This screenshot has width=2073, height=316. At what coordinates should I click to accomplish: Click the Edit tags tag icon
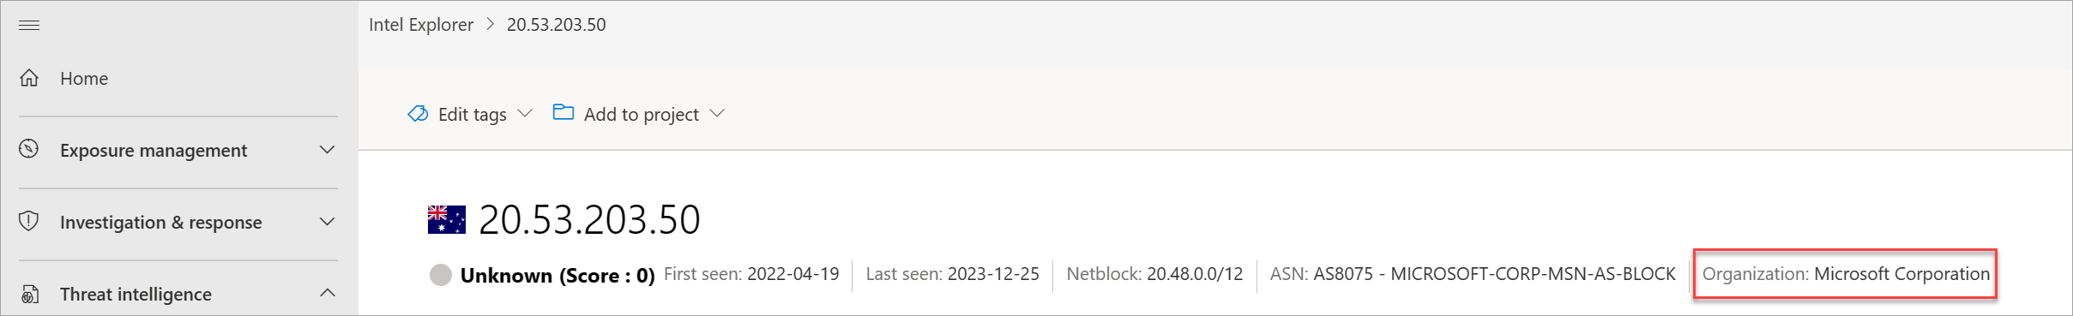tap(418, 114)
